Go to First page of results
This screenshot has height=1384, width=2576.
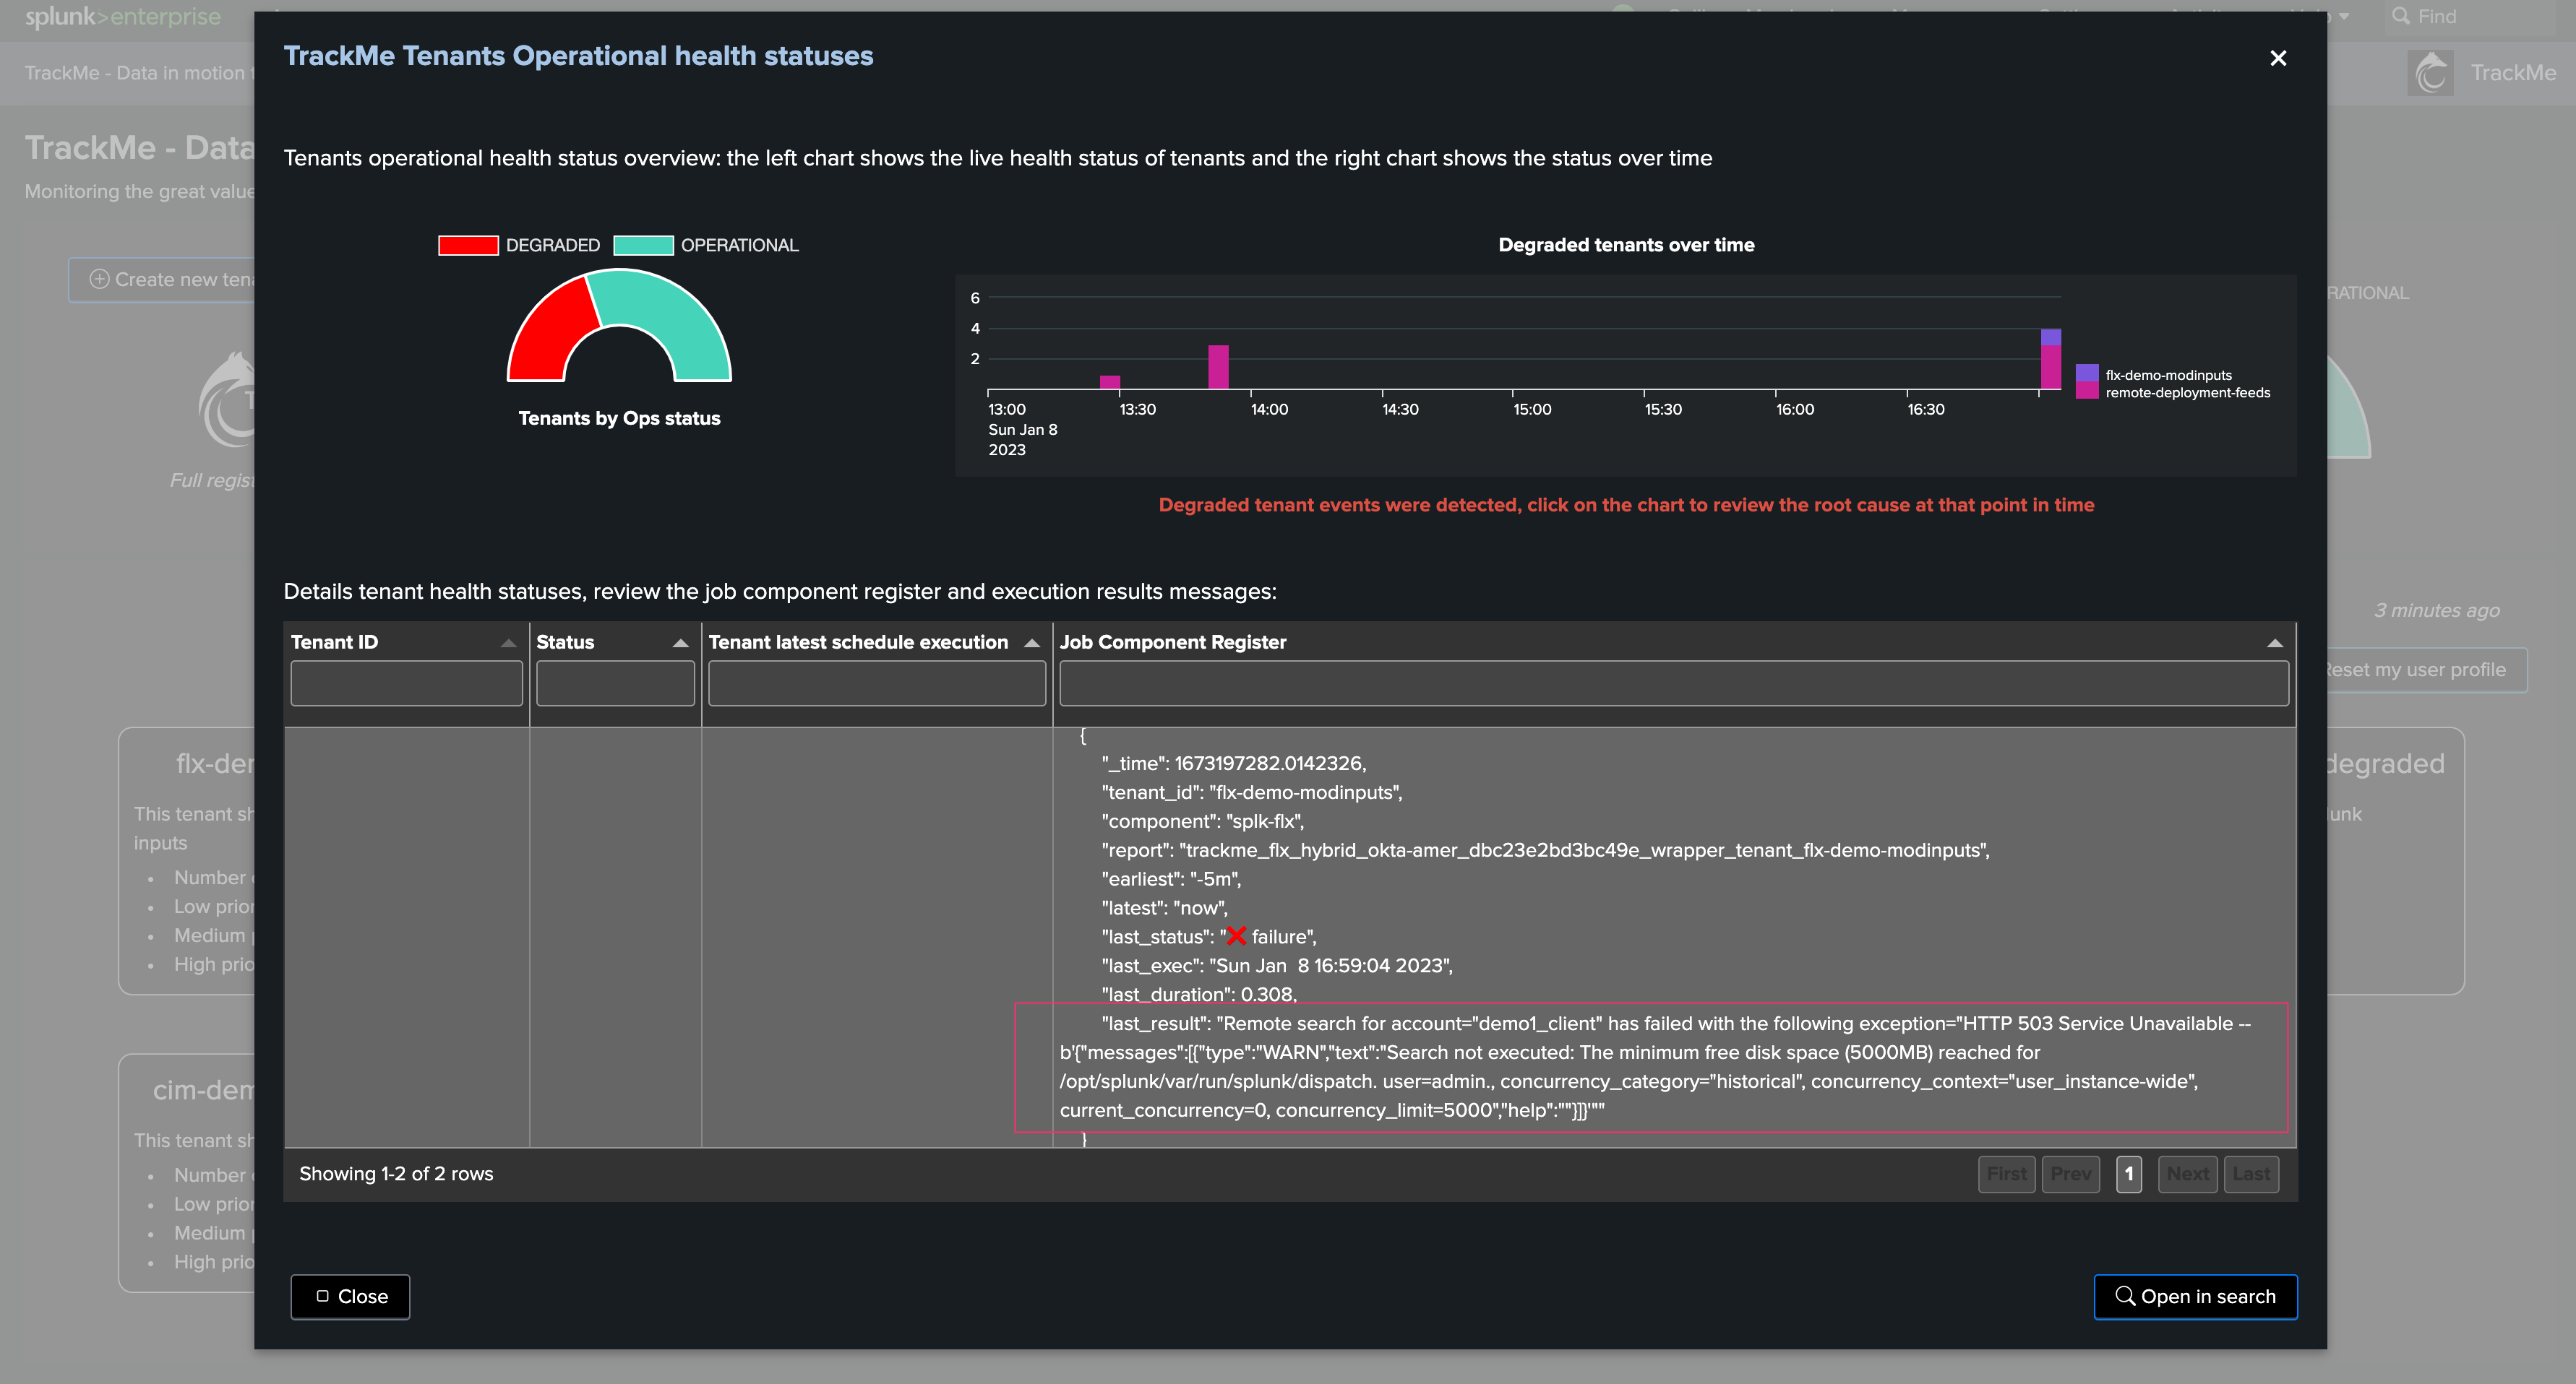coord(2006,1173)
